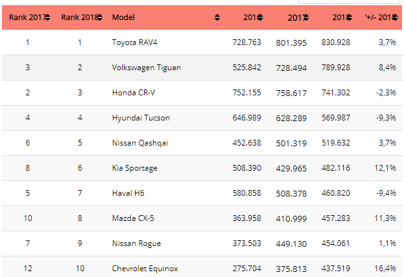Viewport: 404px width, 277px height.
Task: Select the Mazda CX-5 model name
Action: [x=133, y=218]
